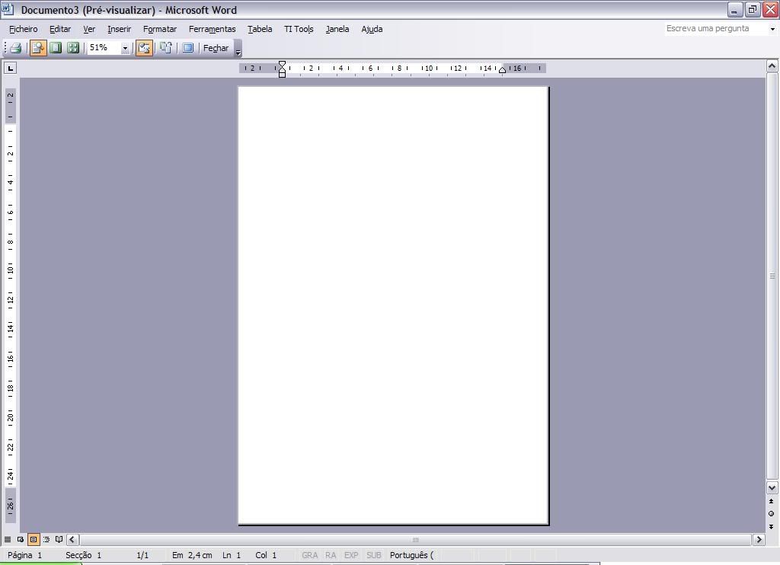Open the Formatar menu
The width and height of the screenshot is (780, 565).
point(160,29)
